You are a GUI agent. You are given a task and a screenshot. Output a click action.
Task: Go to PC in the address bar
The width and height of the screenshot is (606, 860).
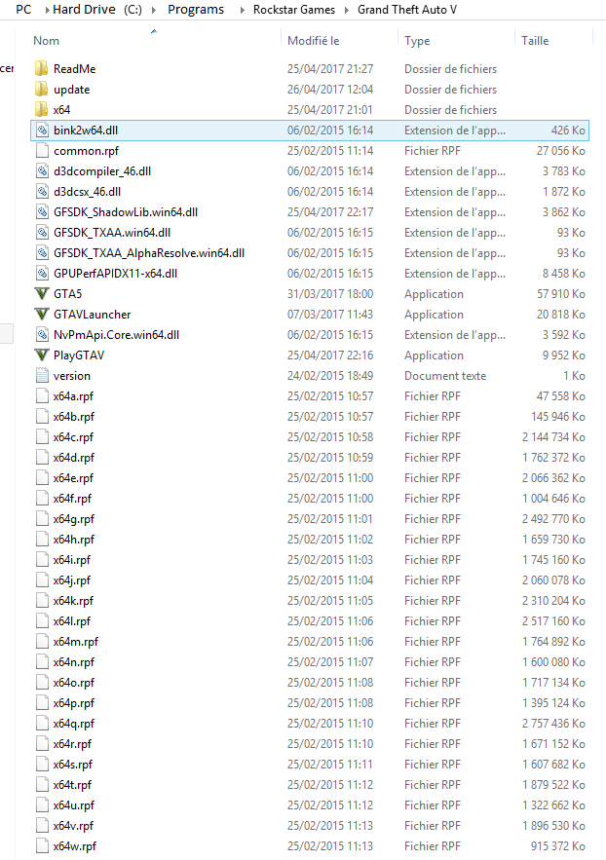(x=23, y=10)
